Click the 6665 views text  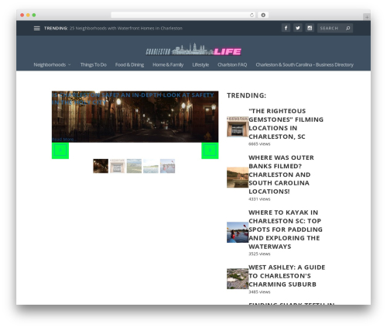tap(259, 144)
